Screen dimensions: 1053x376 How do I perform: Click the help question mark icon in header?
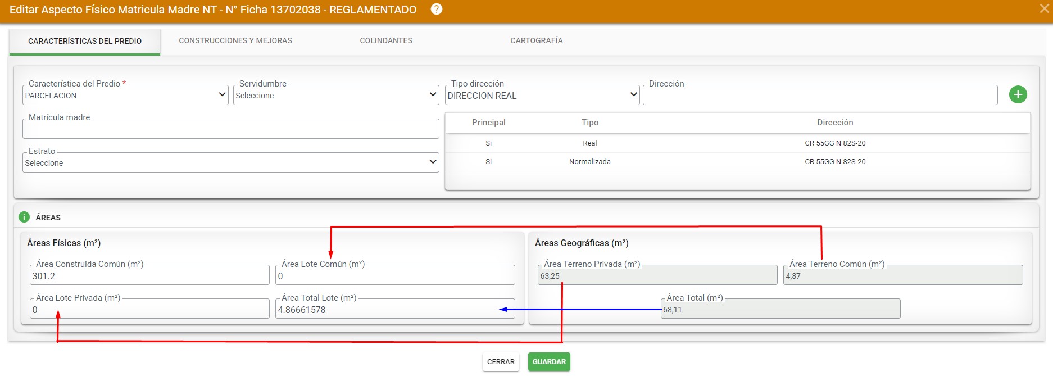pos(437,10)
